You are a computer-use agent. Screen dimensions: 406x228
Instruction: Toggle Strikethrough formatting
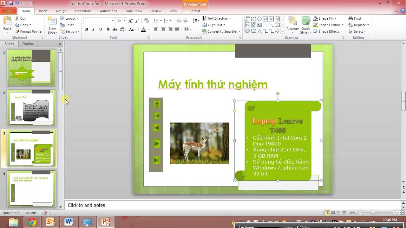pos(115,29)
